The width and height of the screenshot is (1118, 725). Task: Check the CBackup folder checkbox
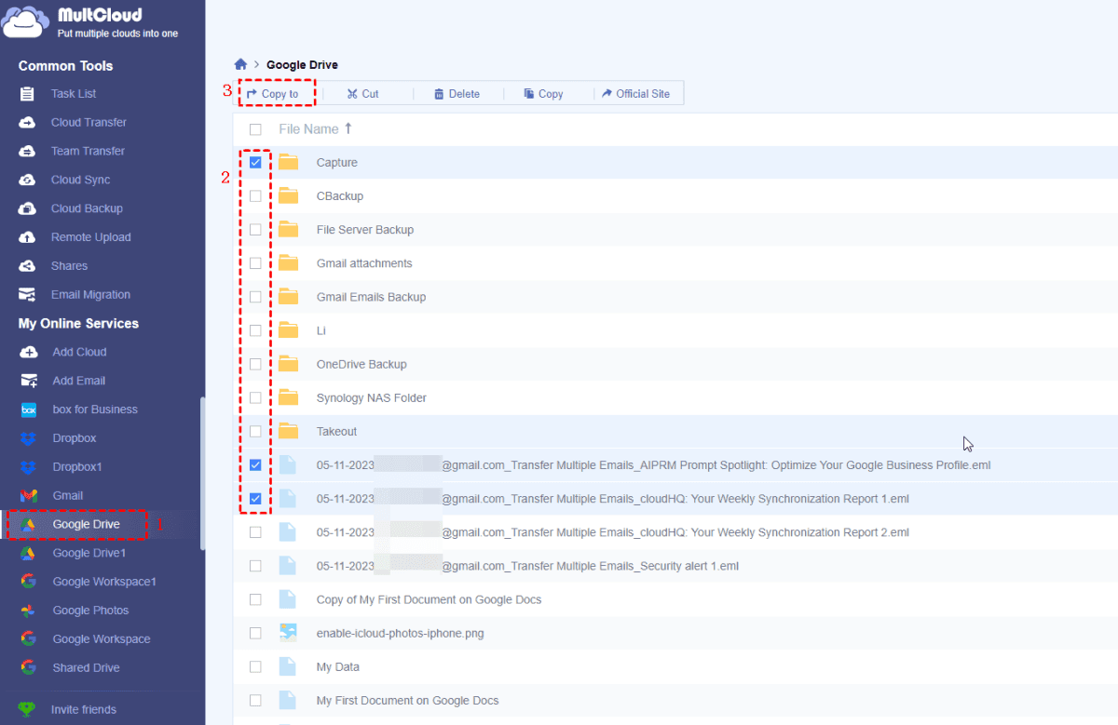click(x=255, y=196)
